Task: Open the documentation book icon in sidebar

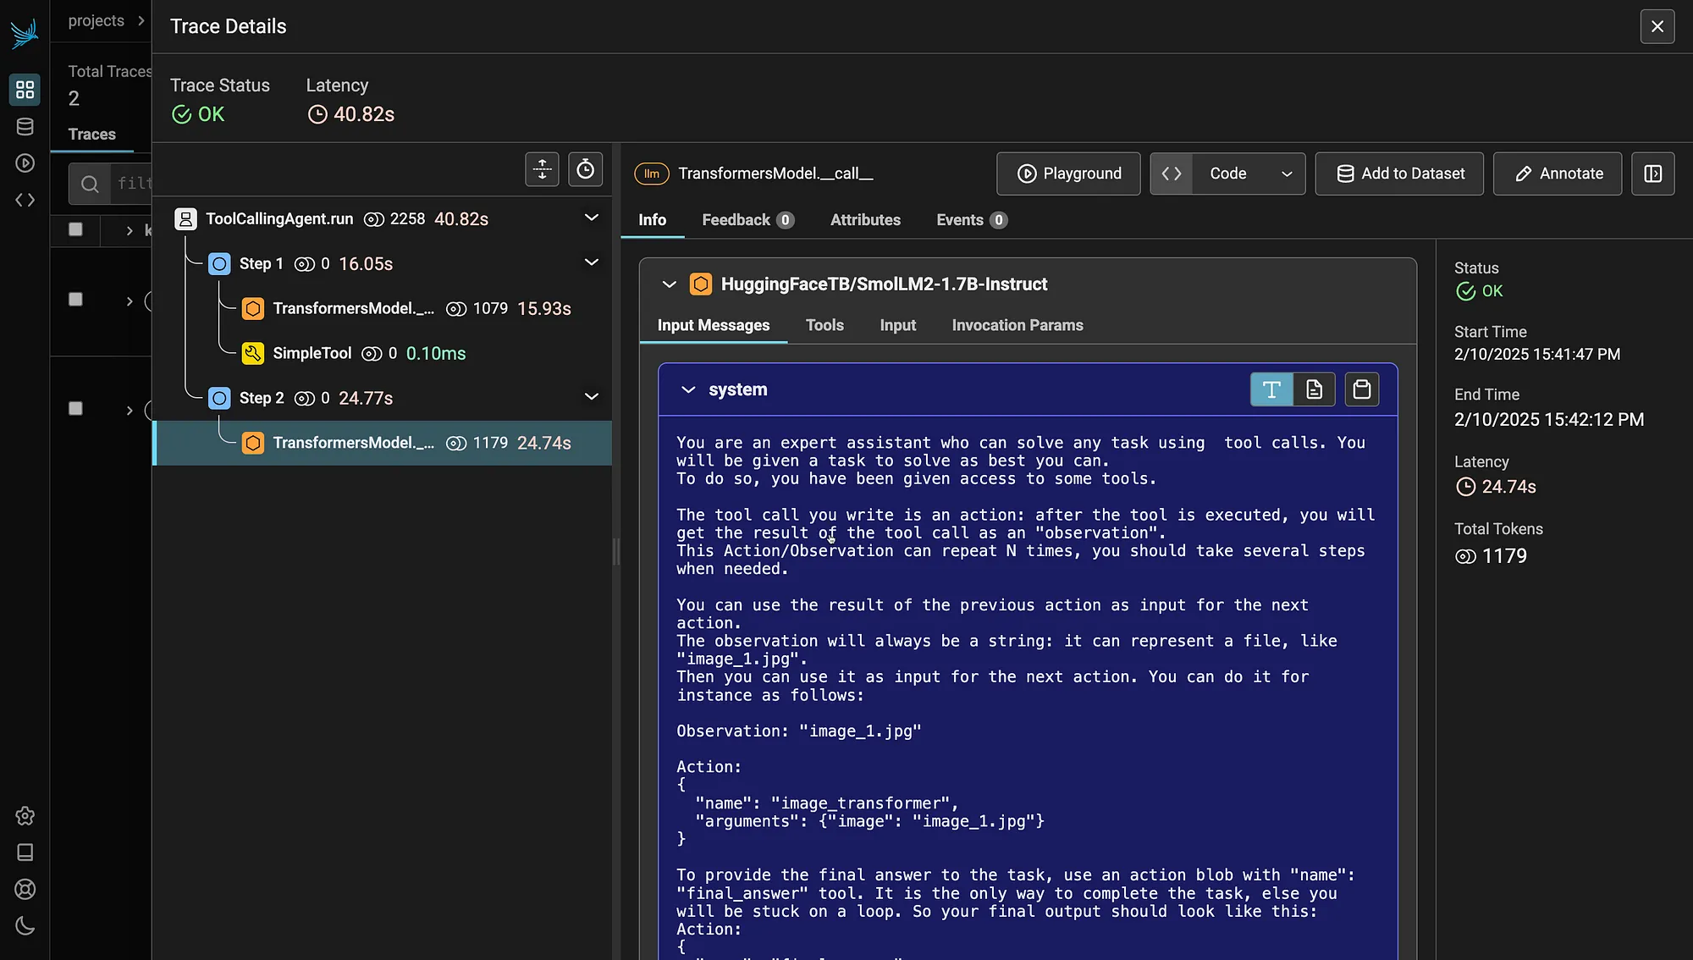Action: [x=25, y=852]
